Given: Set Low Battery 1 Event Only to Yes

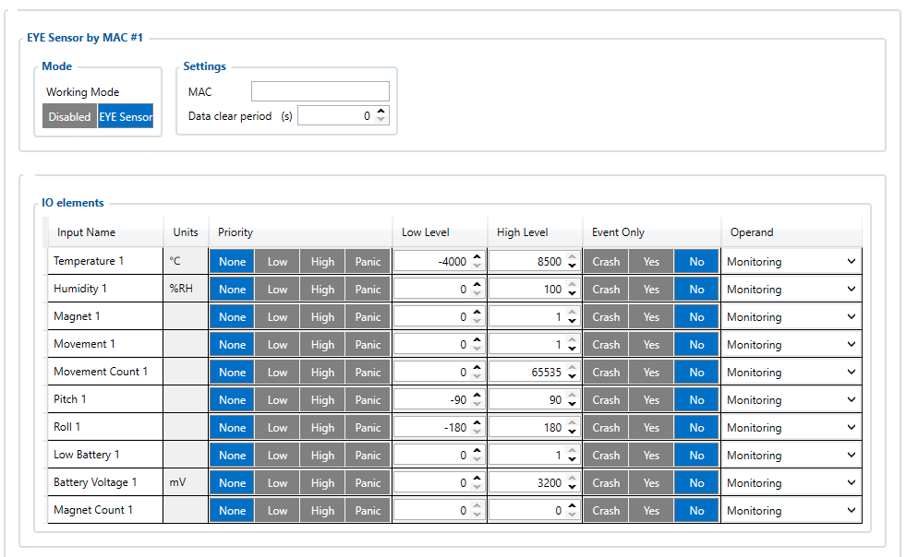Looking at the screenshot, I should (x=651, y=456).
